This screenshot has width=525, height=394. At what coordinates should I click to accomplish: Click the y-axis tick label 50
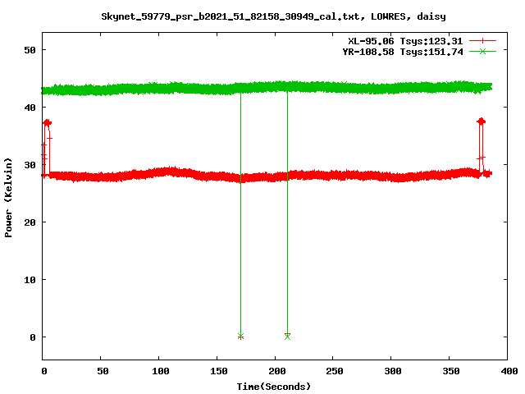pos(30,50)
